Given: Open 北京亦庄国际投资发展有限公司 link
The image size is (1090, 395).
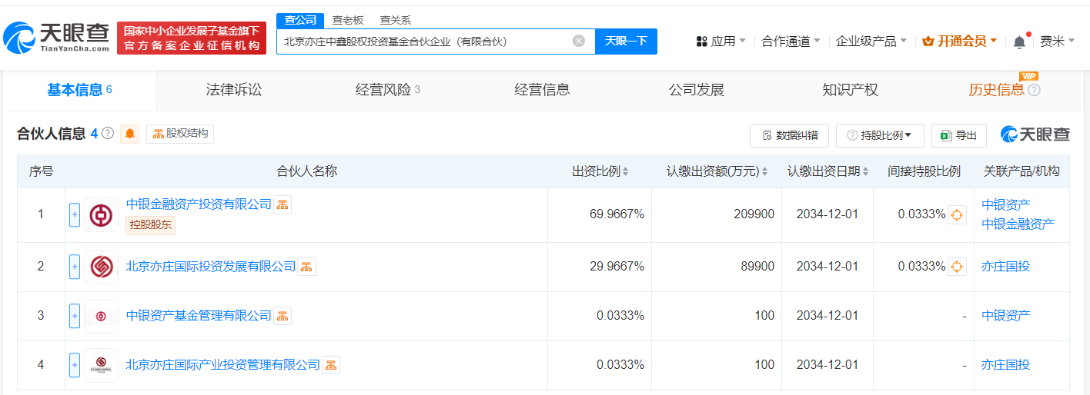Looking at the screenshot, I should click(211, 267).
